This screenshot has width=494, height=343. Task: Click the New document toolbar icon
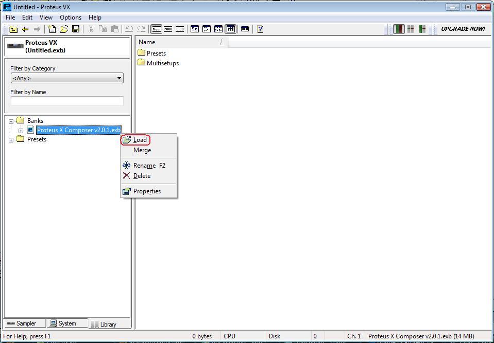point(52,29)
